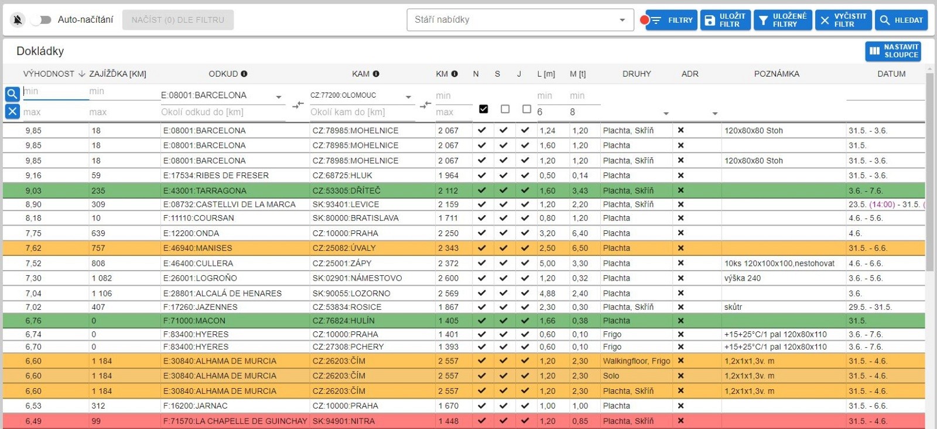Click the DRUHY column header

(x=637, y=74)
